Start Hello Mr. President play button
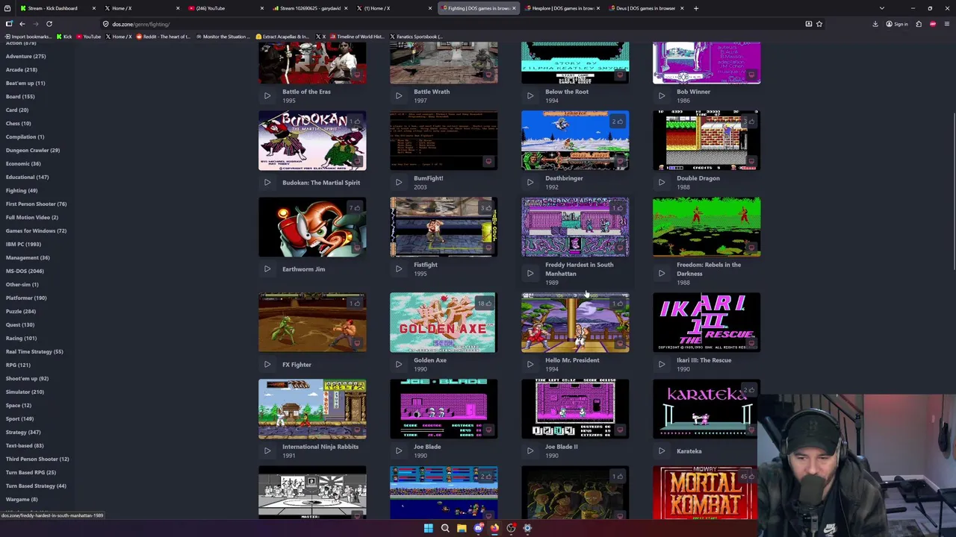The width and height of the screenshot is (956, 537). [x=530, y=365]
